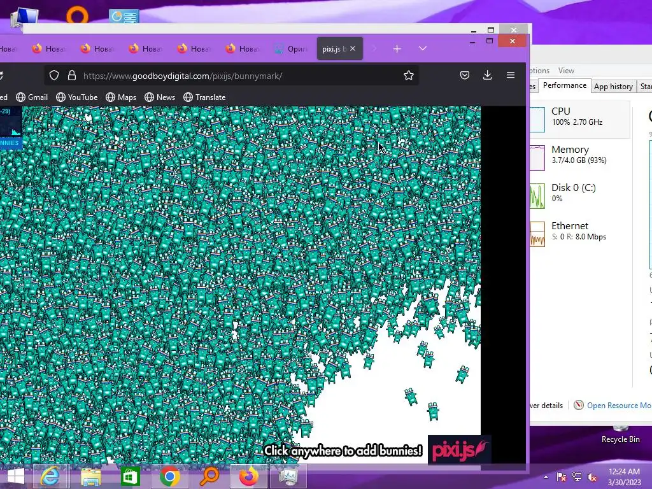The width and height of the screenshot is (652, 489).
Task: Click the pixi.js logo on canvas
Action: coord(460,450)
